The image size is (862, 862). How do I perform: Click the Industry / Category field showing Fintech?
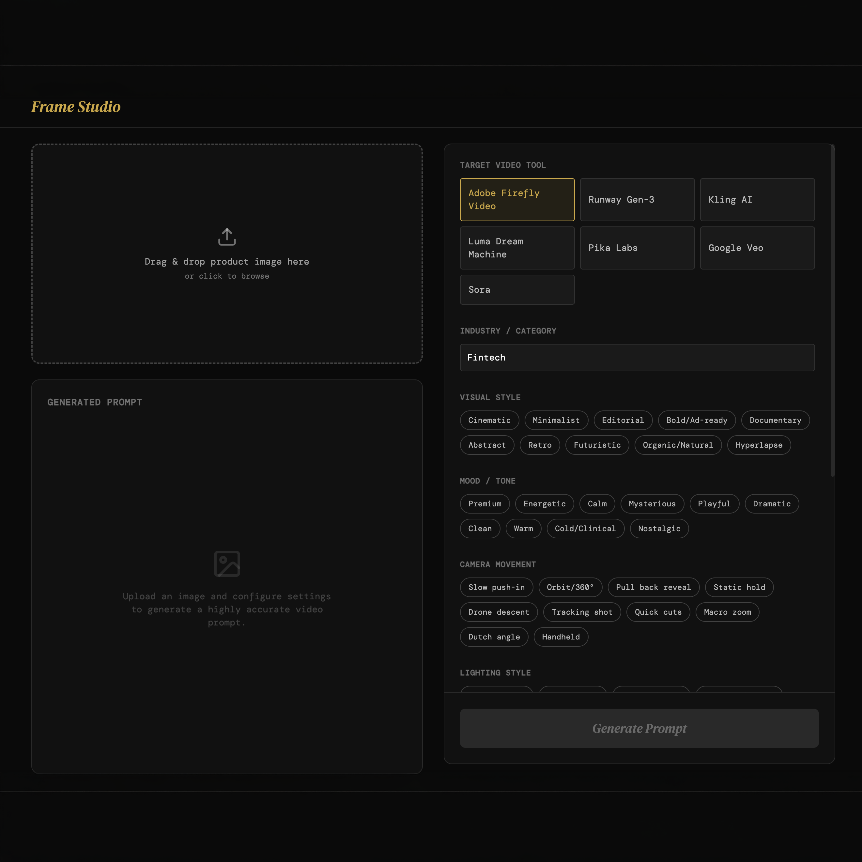tap(637, 357)
